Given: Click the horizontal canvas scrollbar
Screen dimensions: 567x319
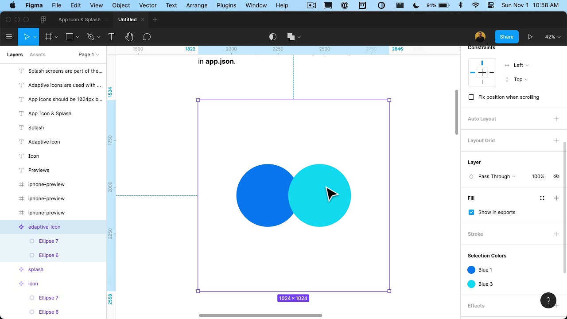Looking at the screenshot, I should (260, 315).
